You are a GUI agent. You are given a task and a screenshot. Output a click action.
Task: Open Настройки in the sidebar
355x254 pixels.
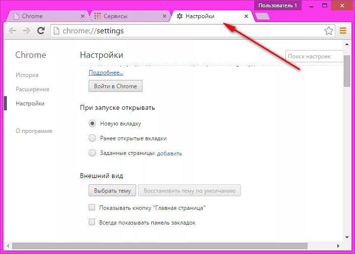(x=30, y=103)
